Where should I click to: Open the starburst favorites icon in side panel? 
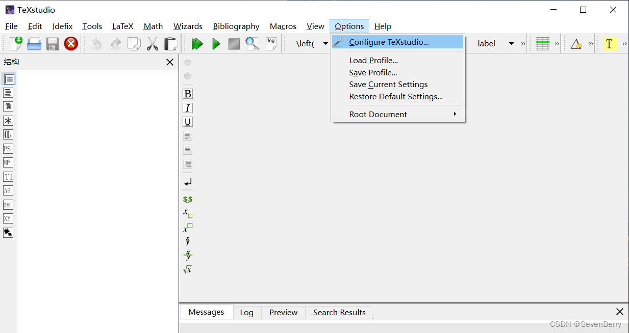click(8, 233)
